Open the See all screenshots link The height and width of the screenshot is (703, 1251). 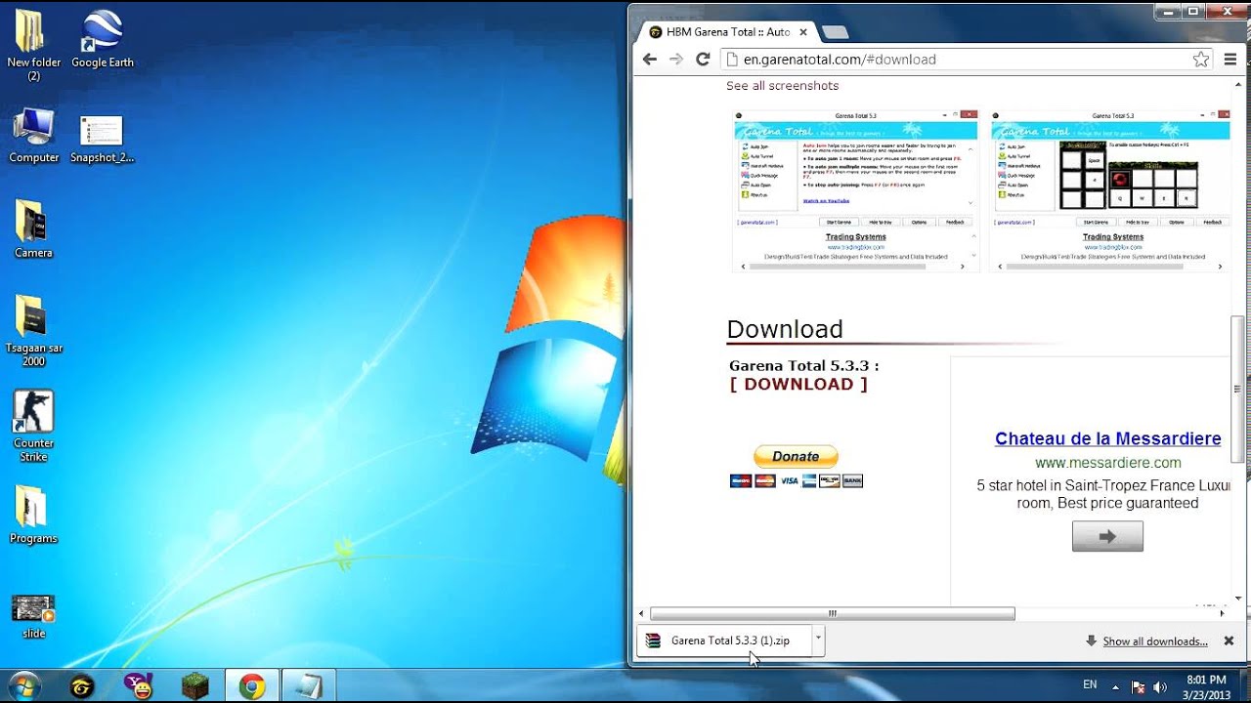(x=782, y=86)
